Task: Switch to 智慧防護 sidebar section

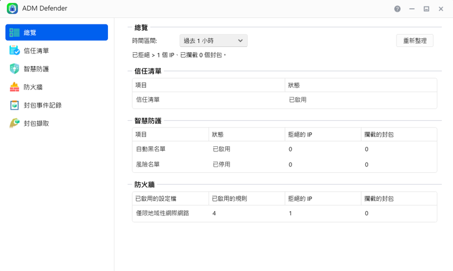Action: [57, 68]
